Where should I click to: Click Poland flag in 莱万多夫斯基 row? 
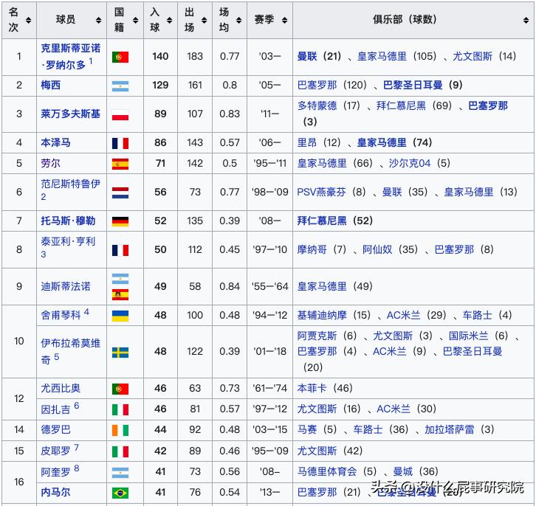120,115
